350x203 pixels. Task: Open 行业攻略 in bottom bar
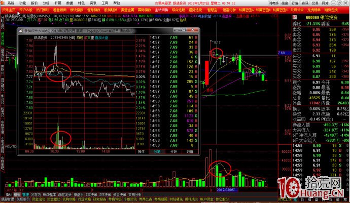84,199
